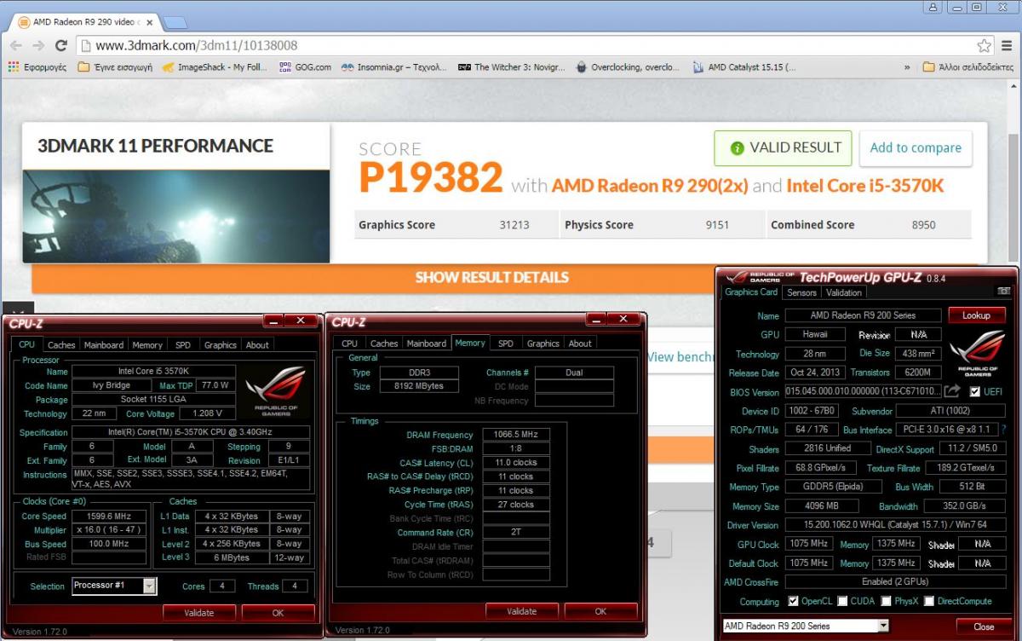The image size is (1022, 641).
Task: Click the Add to compare button
Action: pyautogui.click(x=916, y=147)
